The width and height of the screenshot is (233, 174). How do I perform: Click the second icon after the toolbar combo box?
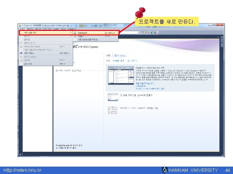click(x=145, y=33)
